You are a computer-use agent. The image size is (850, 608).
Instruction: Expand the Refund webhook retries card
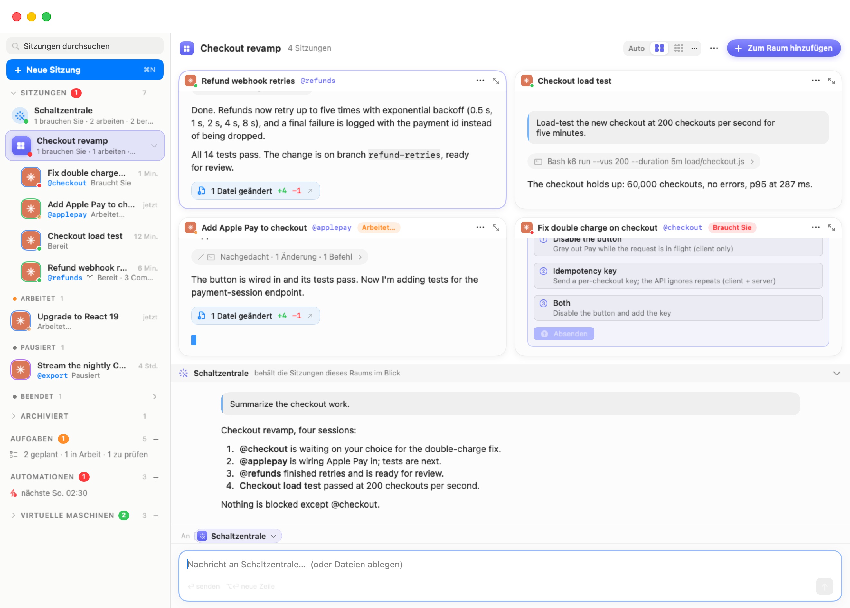(496, 81)
